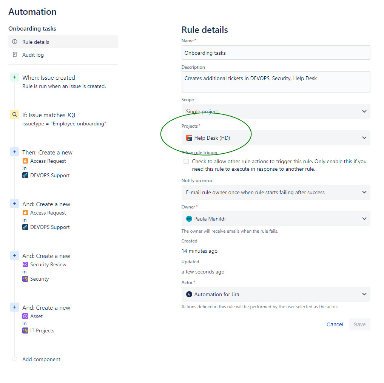Expand the Projects dropdown chevron

pyautogui.click(x=364, y=138)
